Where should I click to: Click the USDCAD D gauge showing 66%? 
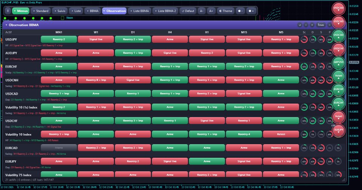pyautogui.click(x=313, y=94)
